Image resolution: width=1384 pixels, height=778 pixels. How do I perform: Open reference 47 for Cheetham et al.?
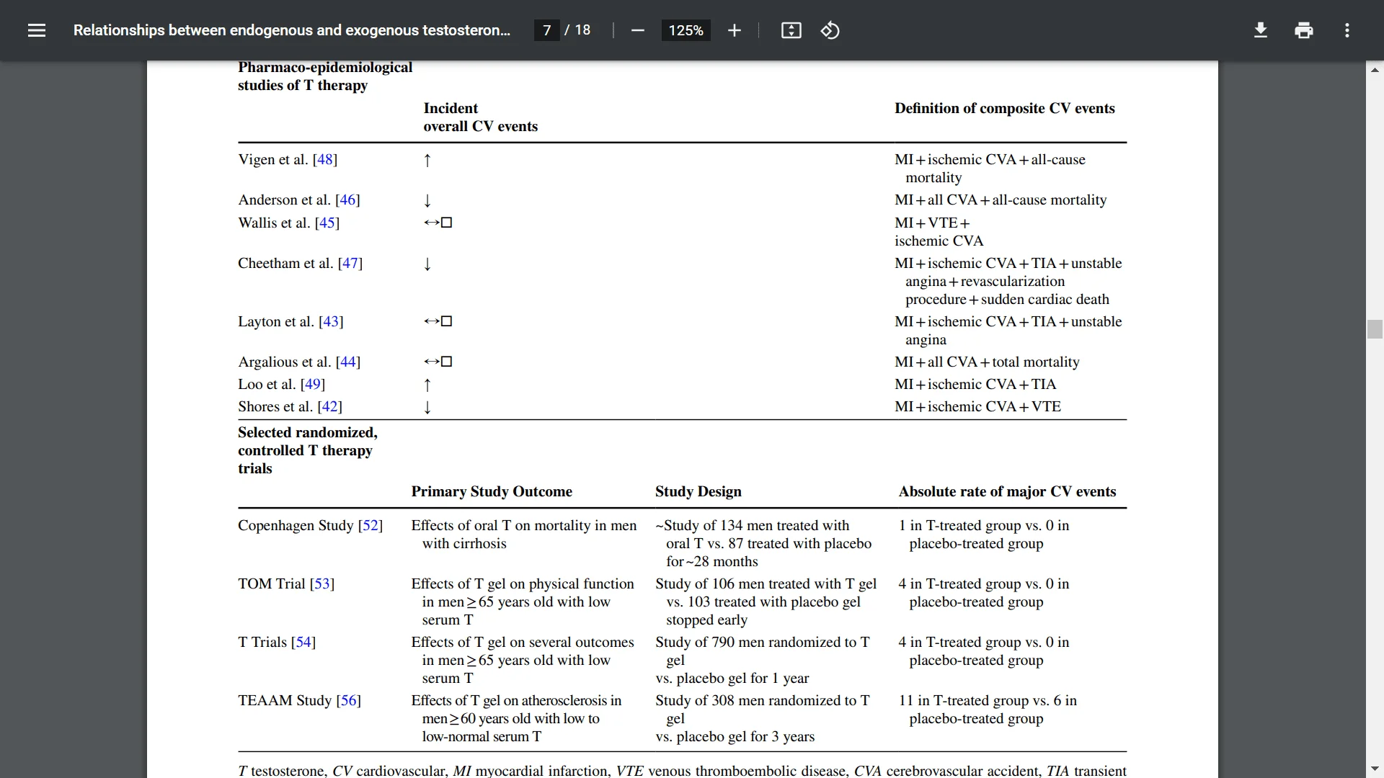click(350, 263)
